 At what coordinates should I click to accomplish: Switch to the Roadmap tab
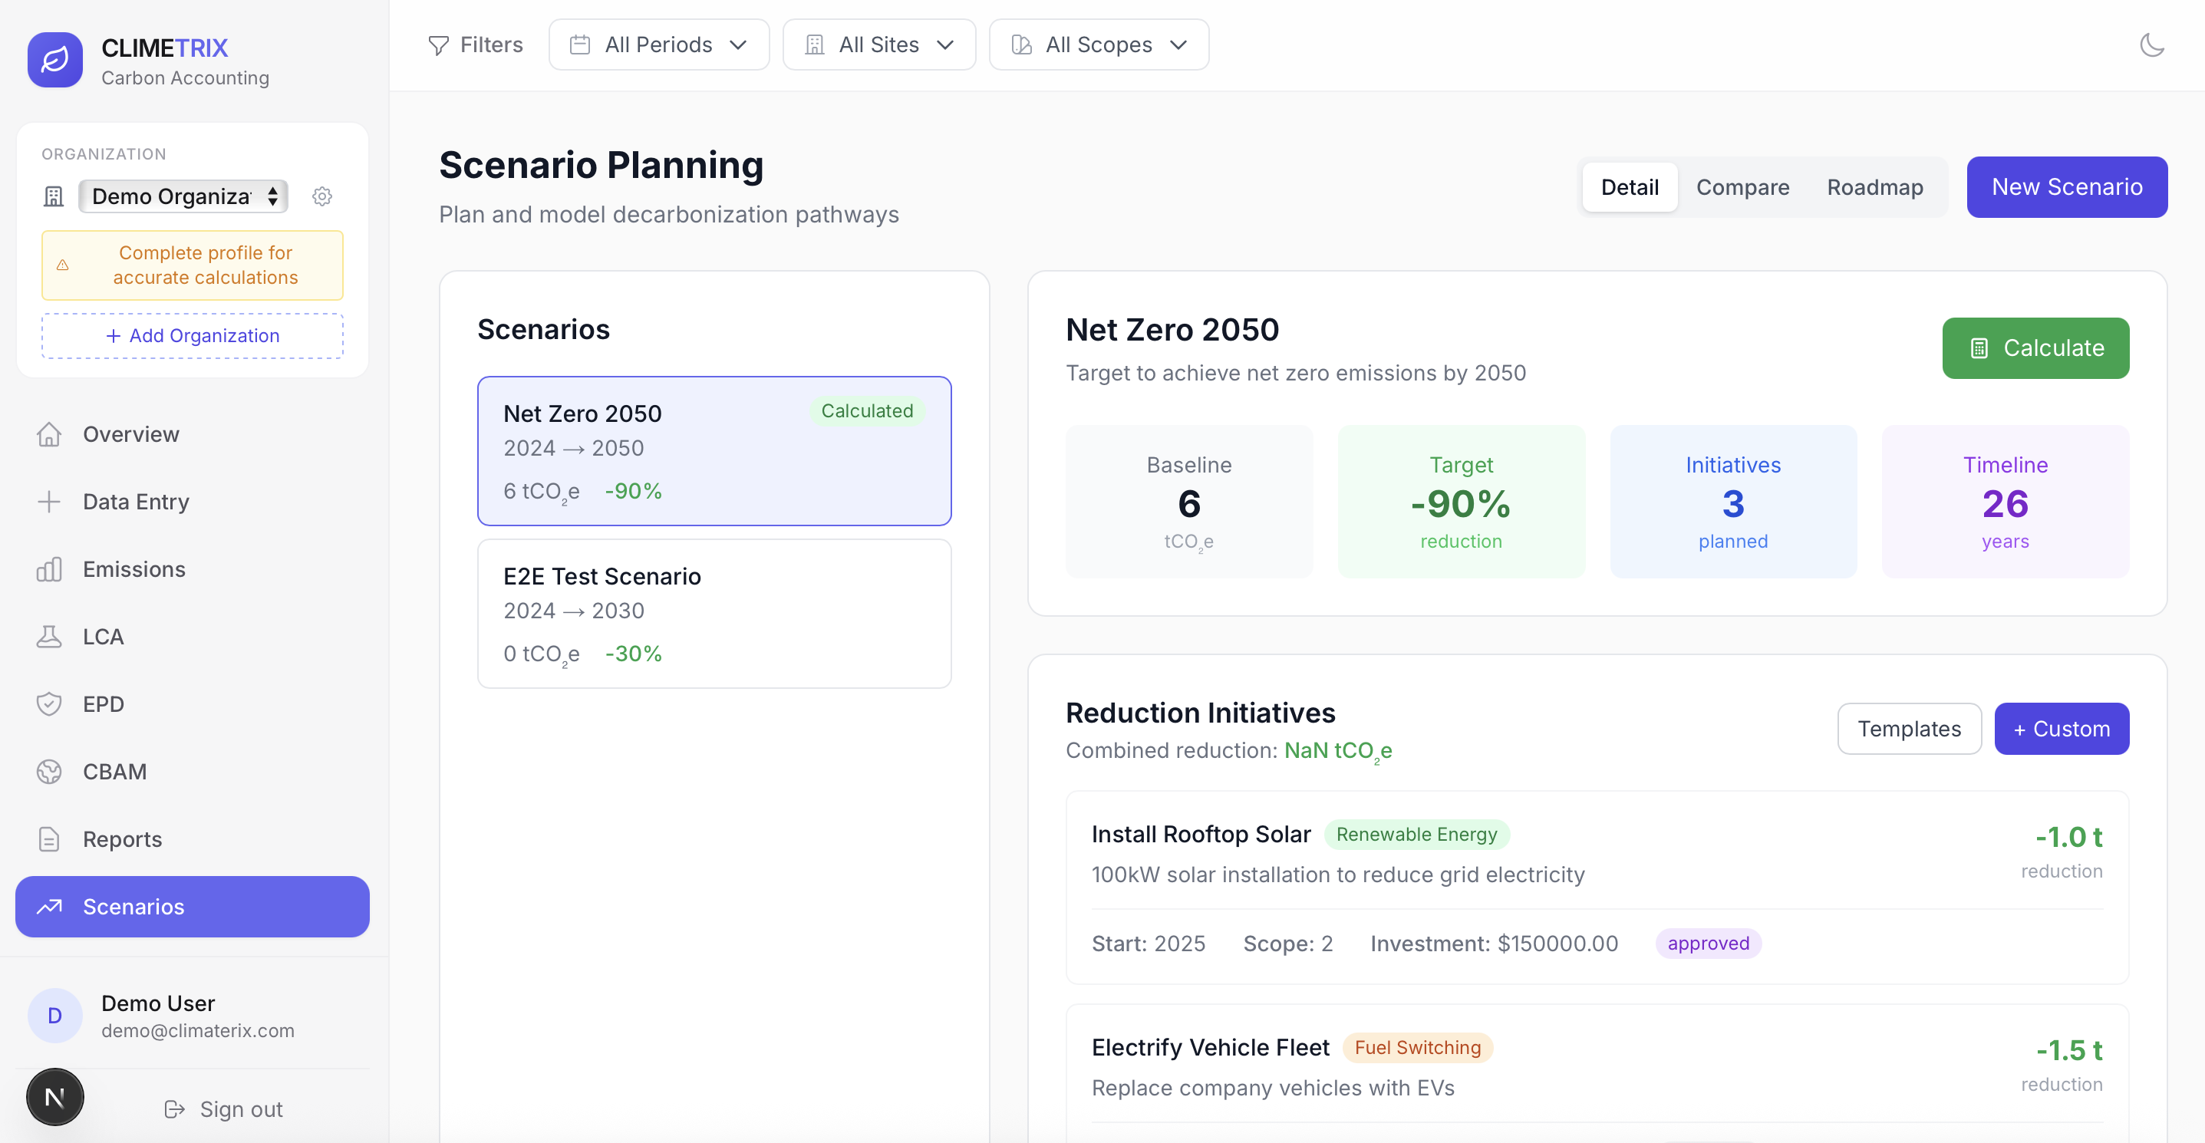1874,186
